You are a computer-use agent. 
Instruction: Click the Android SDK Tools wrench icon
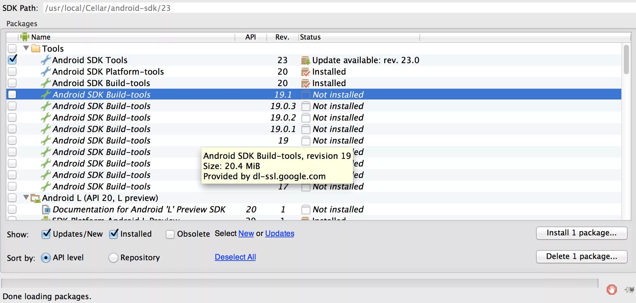[46, 60]
